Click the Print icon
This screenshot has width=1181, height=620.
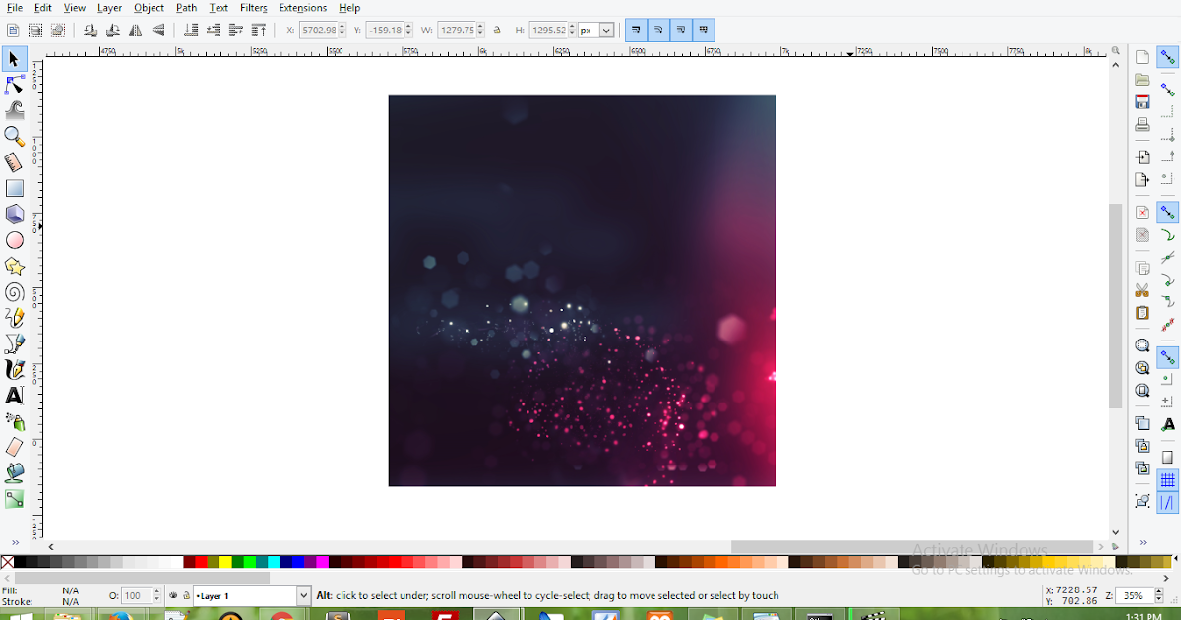(1142, 125)
